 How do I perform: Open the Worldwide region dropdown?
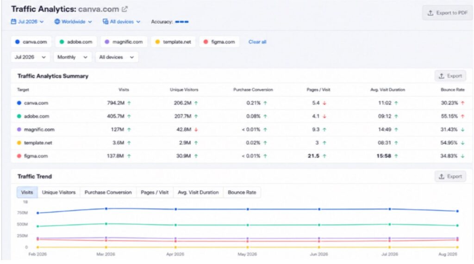coord(73,22)
